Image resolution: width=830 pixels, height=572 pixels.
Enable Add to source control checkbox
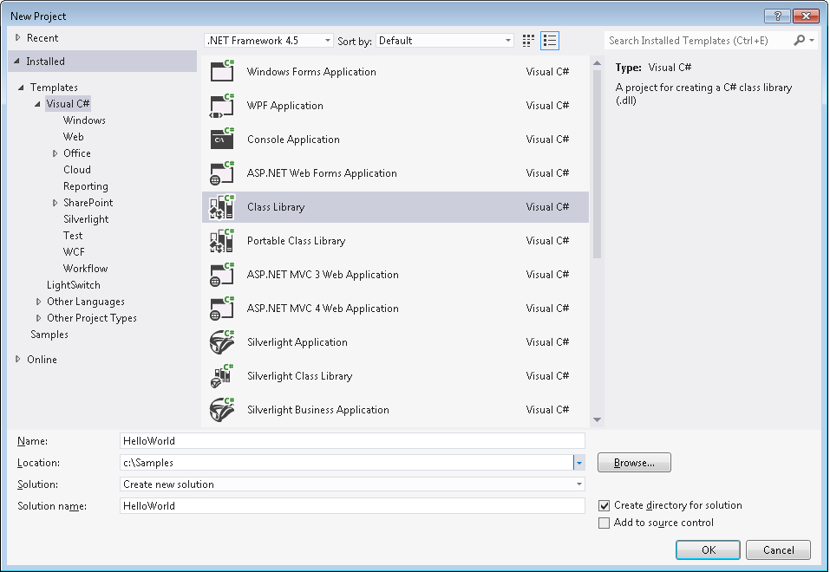[604, 523]
